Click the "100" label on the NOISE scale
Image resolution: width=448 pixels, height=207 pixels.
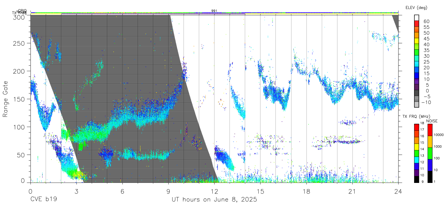(x=437, y=158)
